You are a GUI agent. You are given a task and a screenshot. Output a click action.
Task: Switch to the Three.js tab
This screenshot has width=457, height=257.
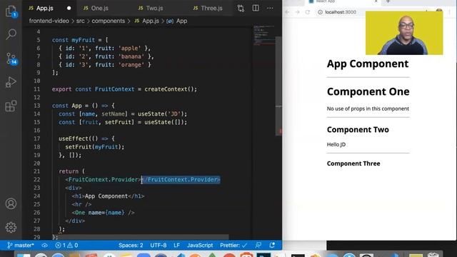[x=211, y=8]
